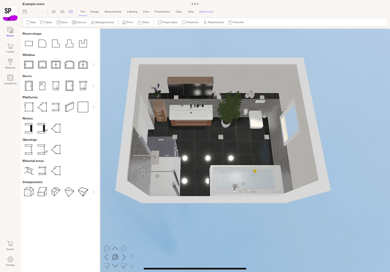Screen dimensions: 390x272
Task: Click Save as in the toolbar
Action: pos(79,22)
